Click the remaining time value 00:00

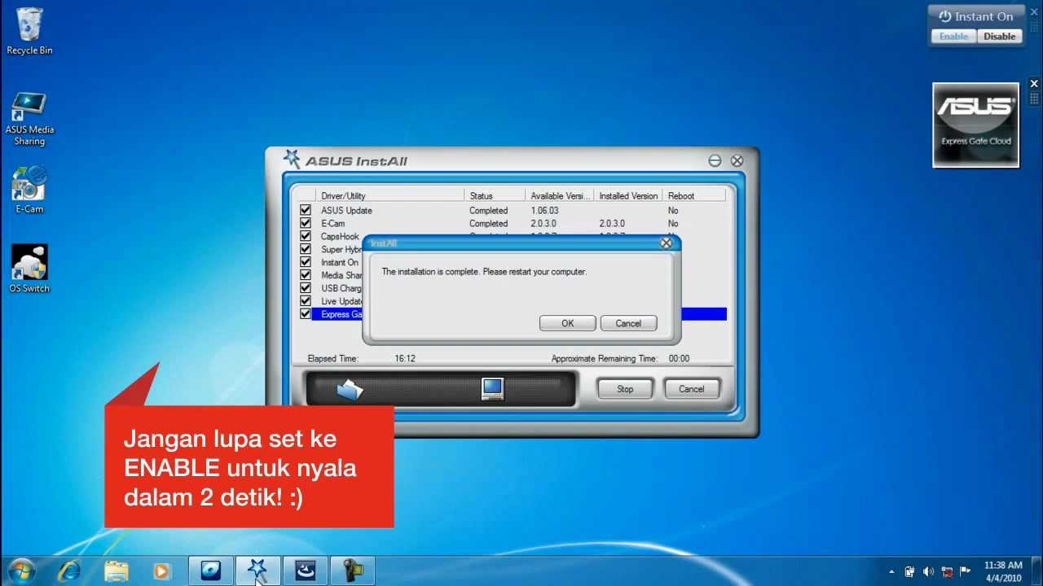[x=679, y=358]
